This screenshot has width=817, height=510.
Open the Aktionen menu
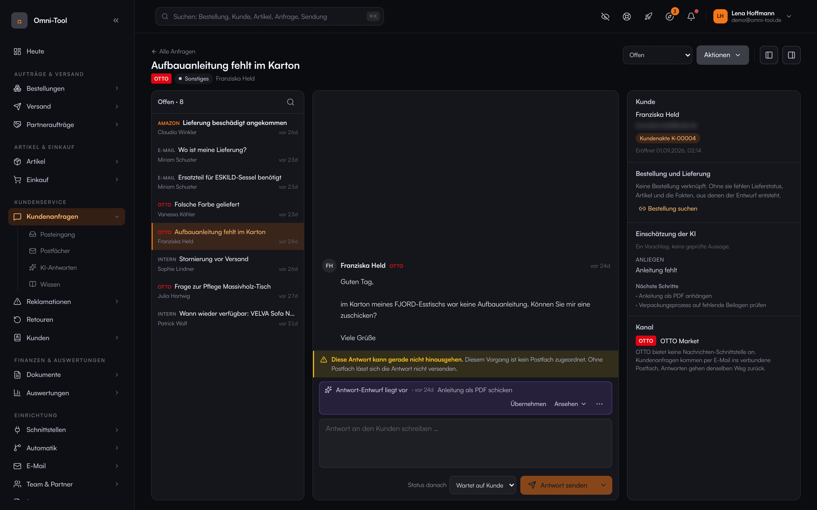(722, 55)
